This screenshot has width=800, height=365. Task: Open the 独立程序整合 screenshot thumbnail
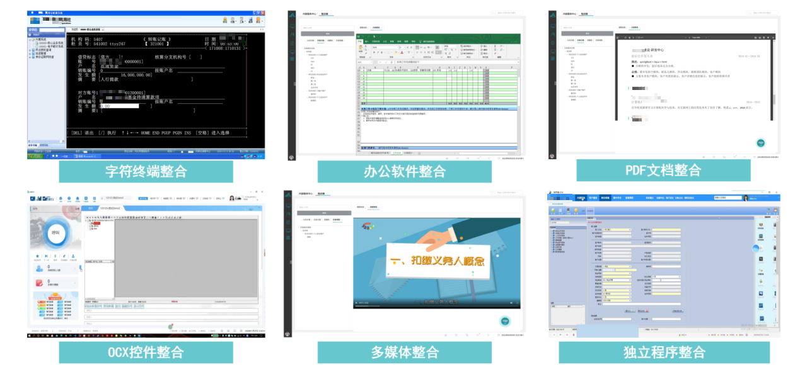click(x=664, y=264)
